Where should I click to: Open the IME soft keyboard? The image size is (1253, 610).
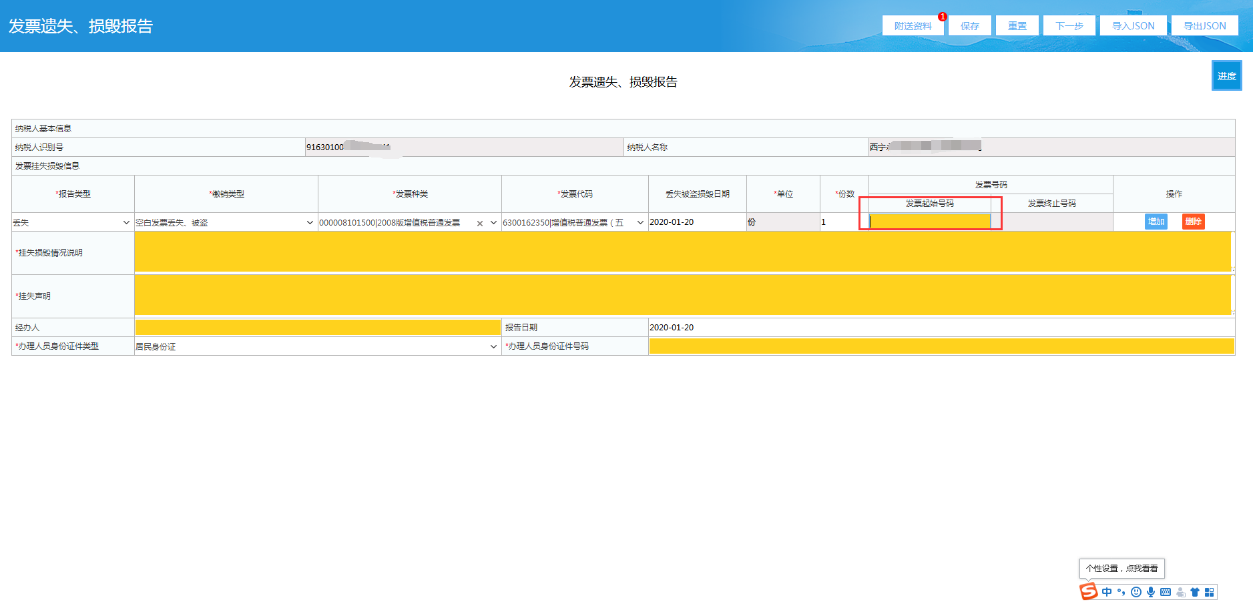tap(1166, 592)
